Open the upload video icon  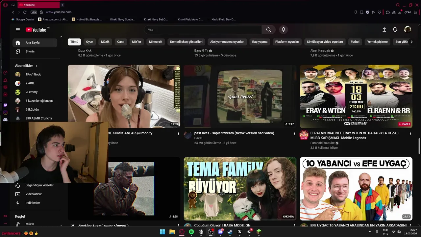click(x=384, y=30)
